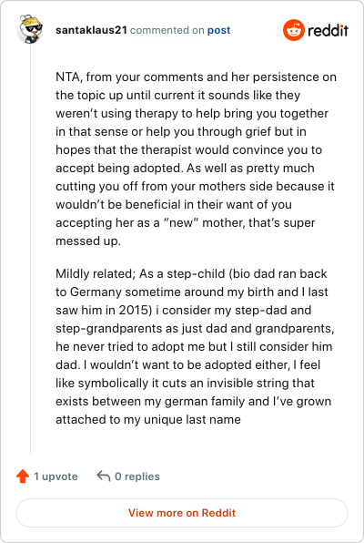Open santaklaus21's avatar image
The height and width of the screenshot is (543, 364).
[30, 29]
